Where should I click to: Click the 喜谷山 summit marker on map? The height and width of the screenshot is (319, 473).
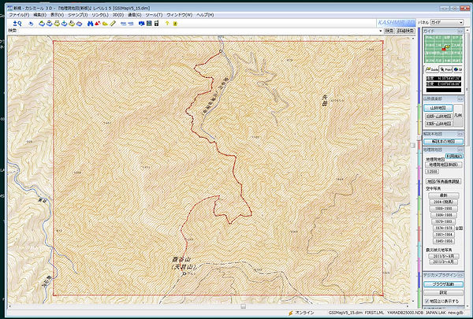pos(184,274)
